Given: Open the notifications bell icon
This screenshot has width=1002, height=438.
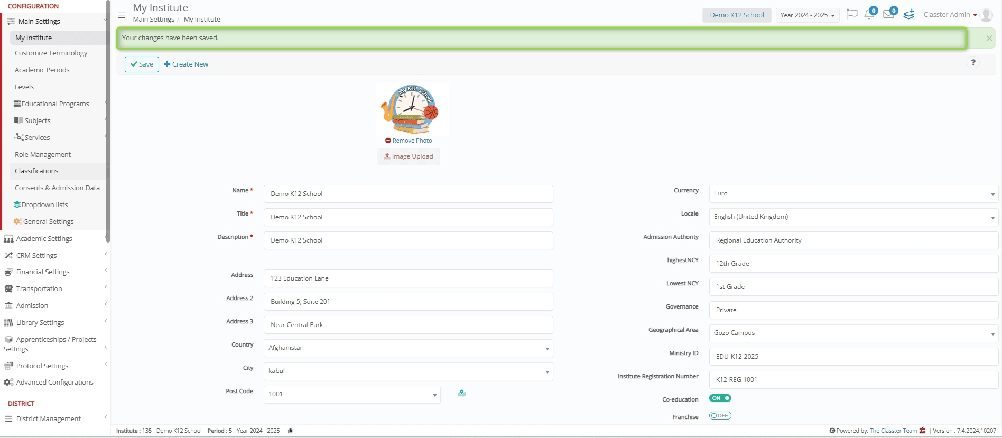Looking at the screenshot, I should point(869,14).
